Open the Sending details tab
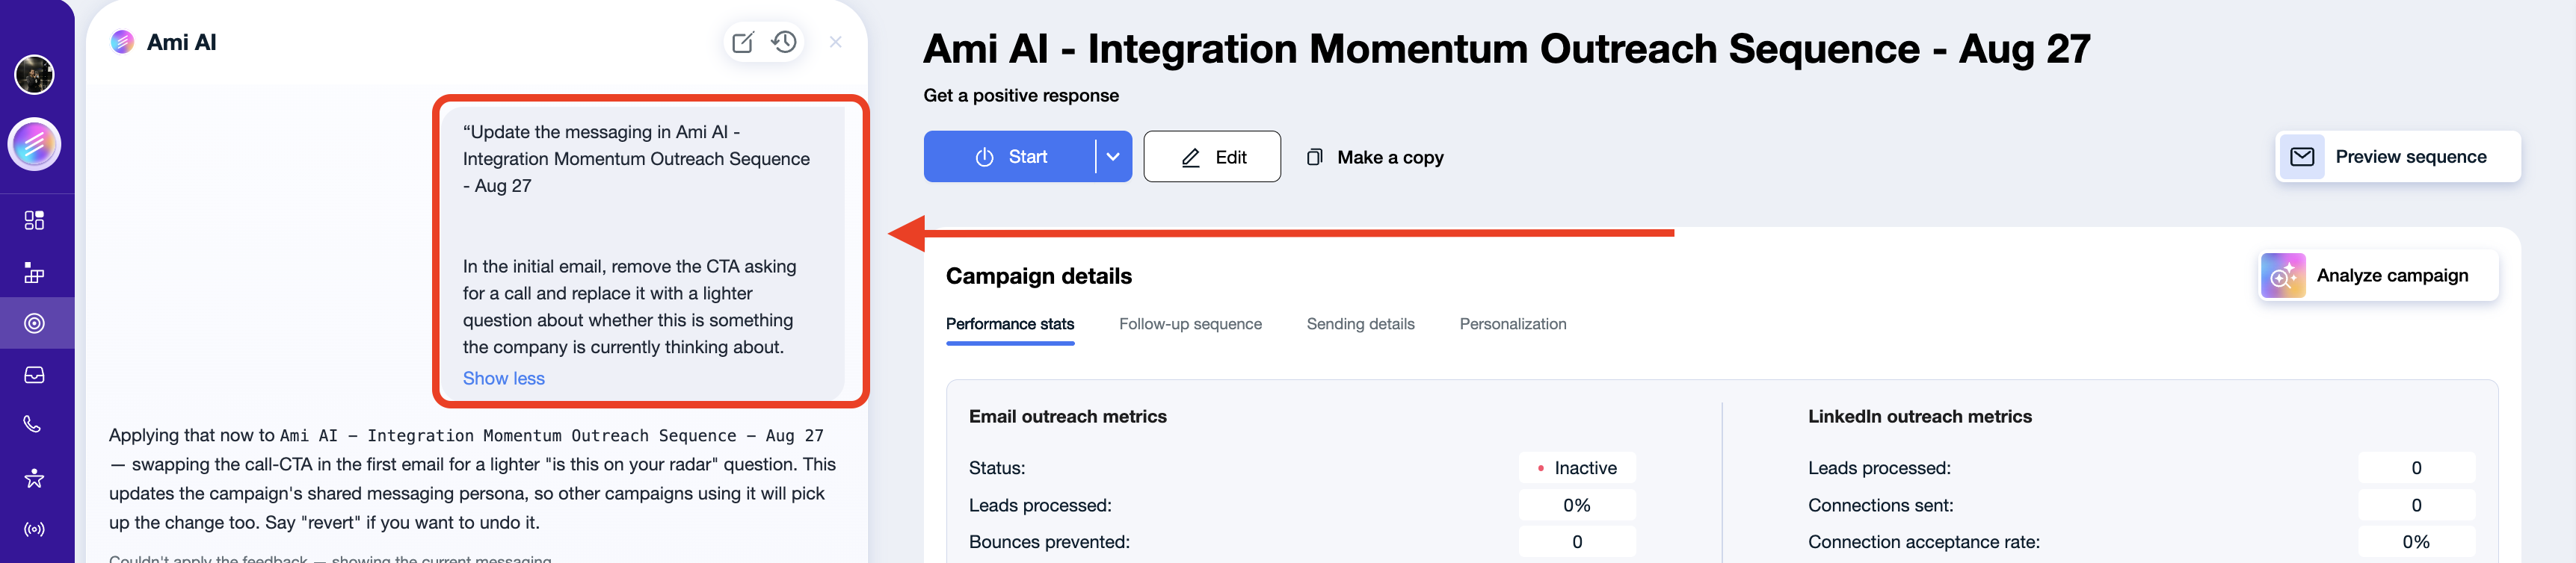The width and height of the screenshot is (2576, 563). (x=1361, y=324)
